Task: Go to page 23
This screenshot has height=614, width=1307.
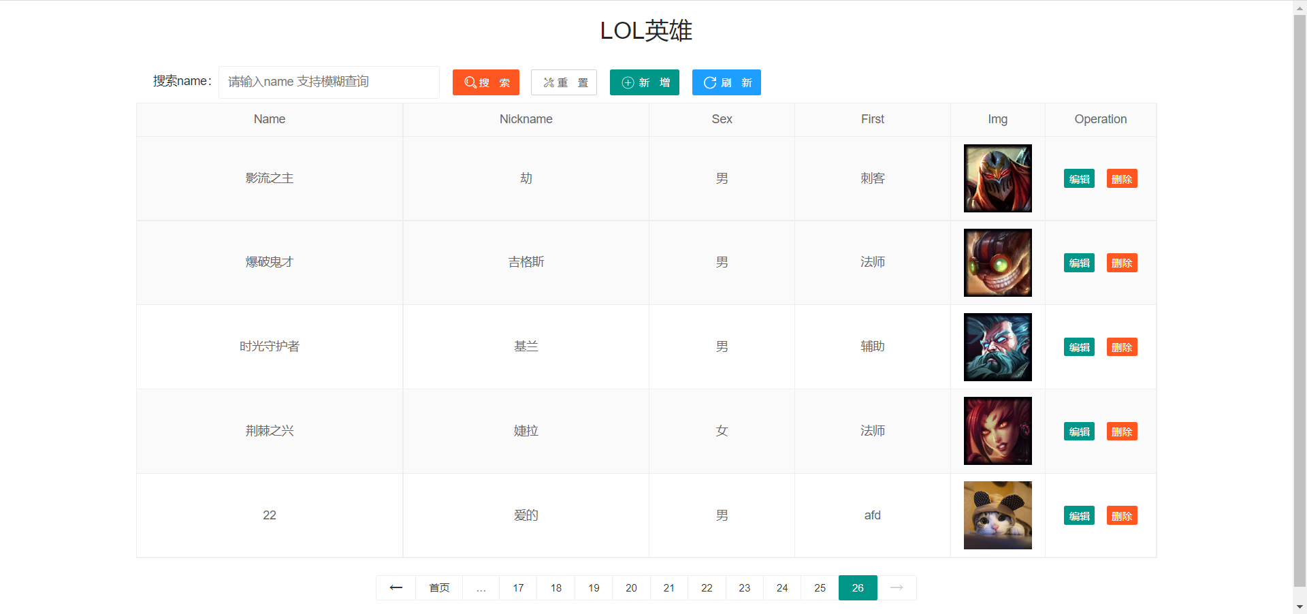Action: pos(745,587)
